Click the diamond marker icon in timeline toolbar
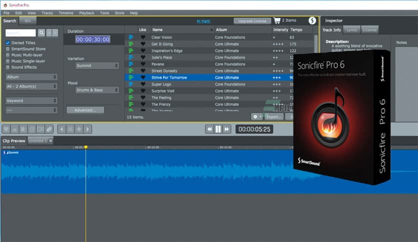The width and height of the screenshot is (418, 242). (x=79, y=129)
